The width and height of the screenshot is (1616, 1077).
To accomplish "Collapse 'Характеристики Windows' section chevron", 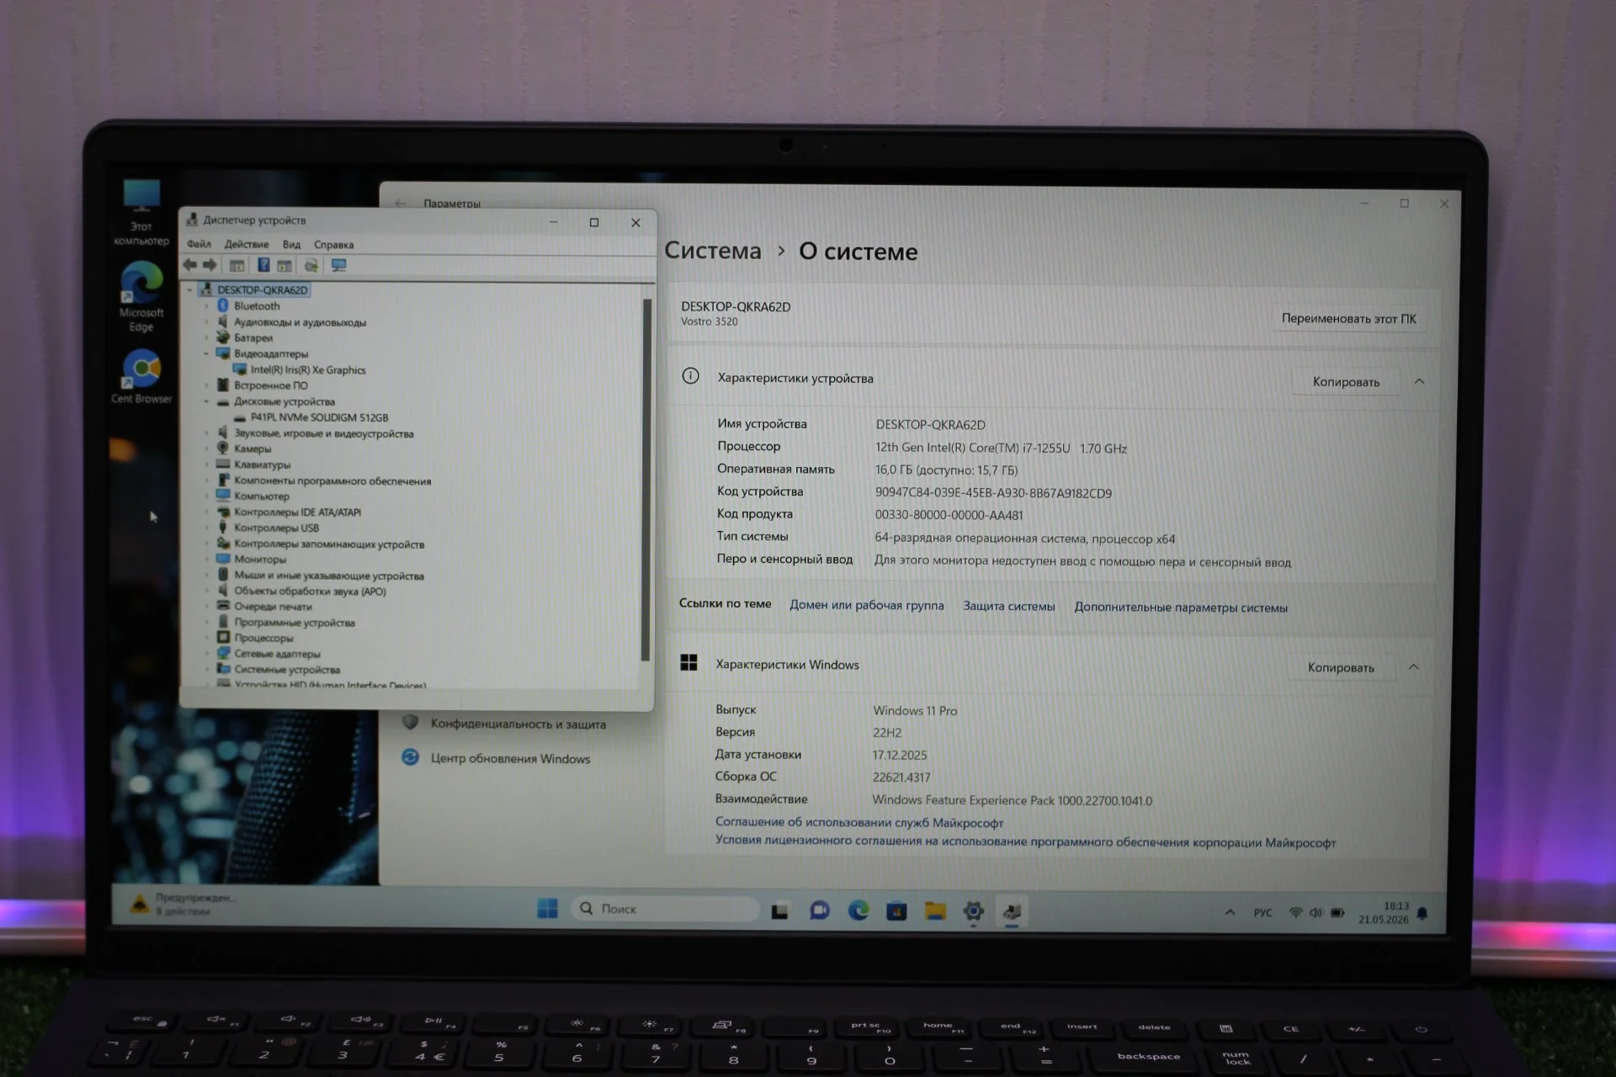I will click(1414, 667).
